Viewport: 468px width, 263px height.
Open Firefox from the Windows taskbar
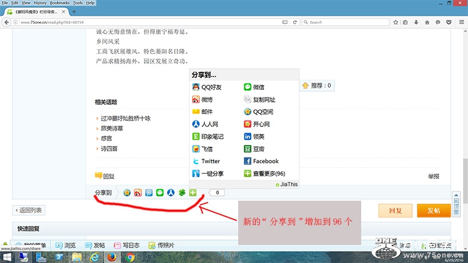(x=112, y=257)
